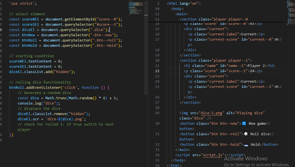Click the btn--new button class attribute
This screenshot has width=295, height=167.
point(218,124)
